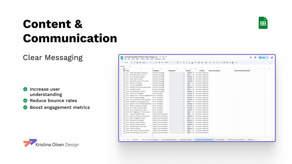The width and height of the screenshot is (292, 164).
Task: Open the version history clock icon
Action: (x=251, y=57)
